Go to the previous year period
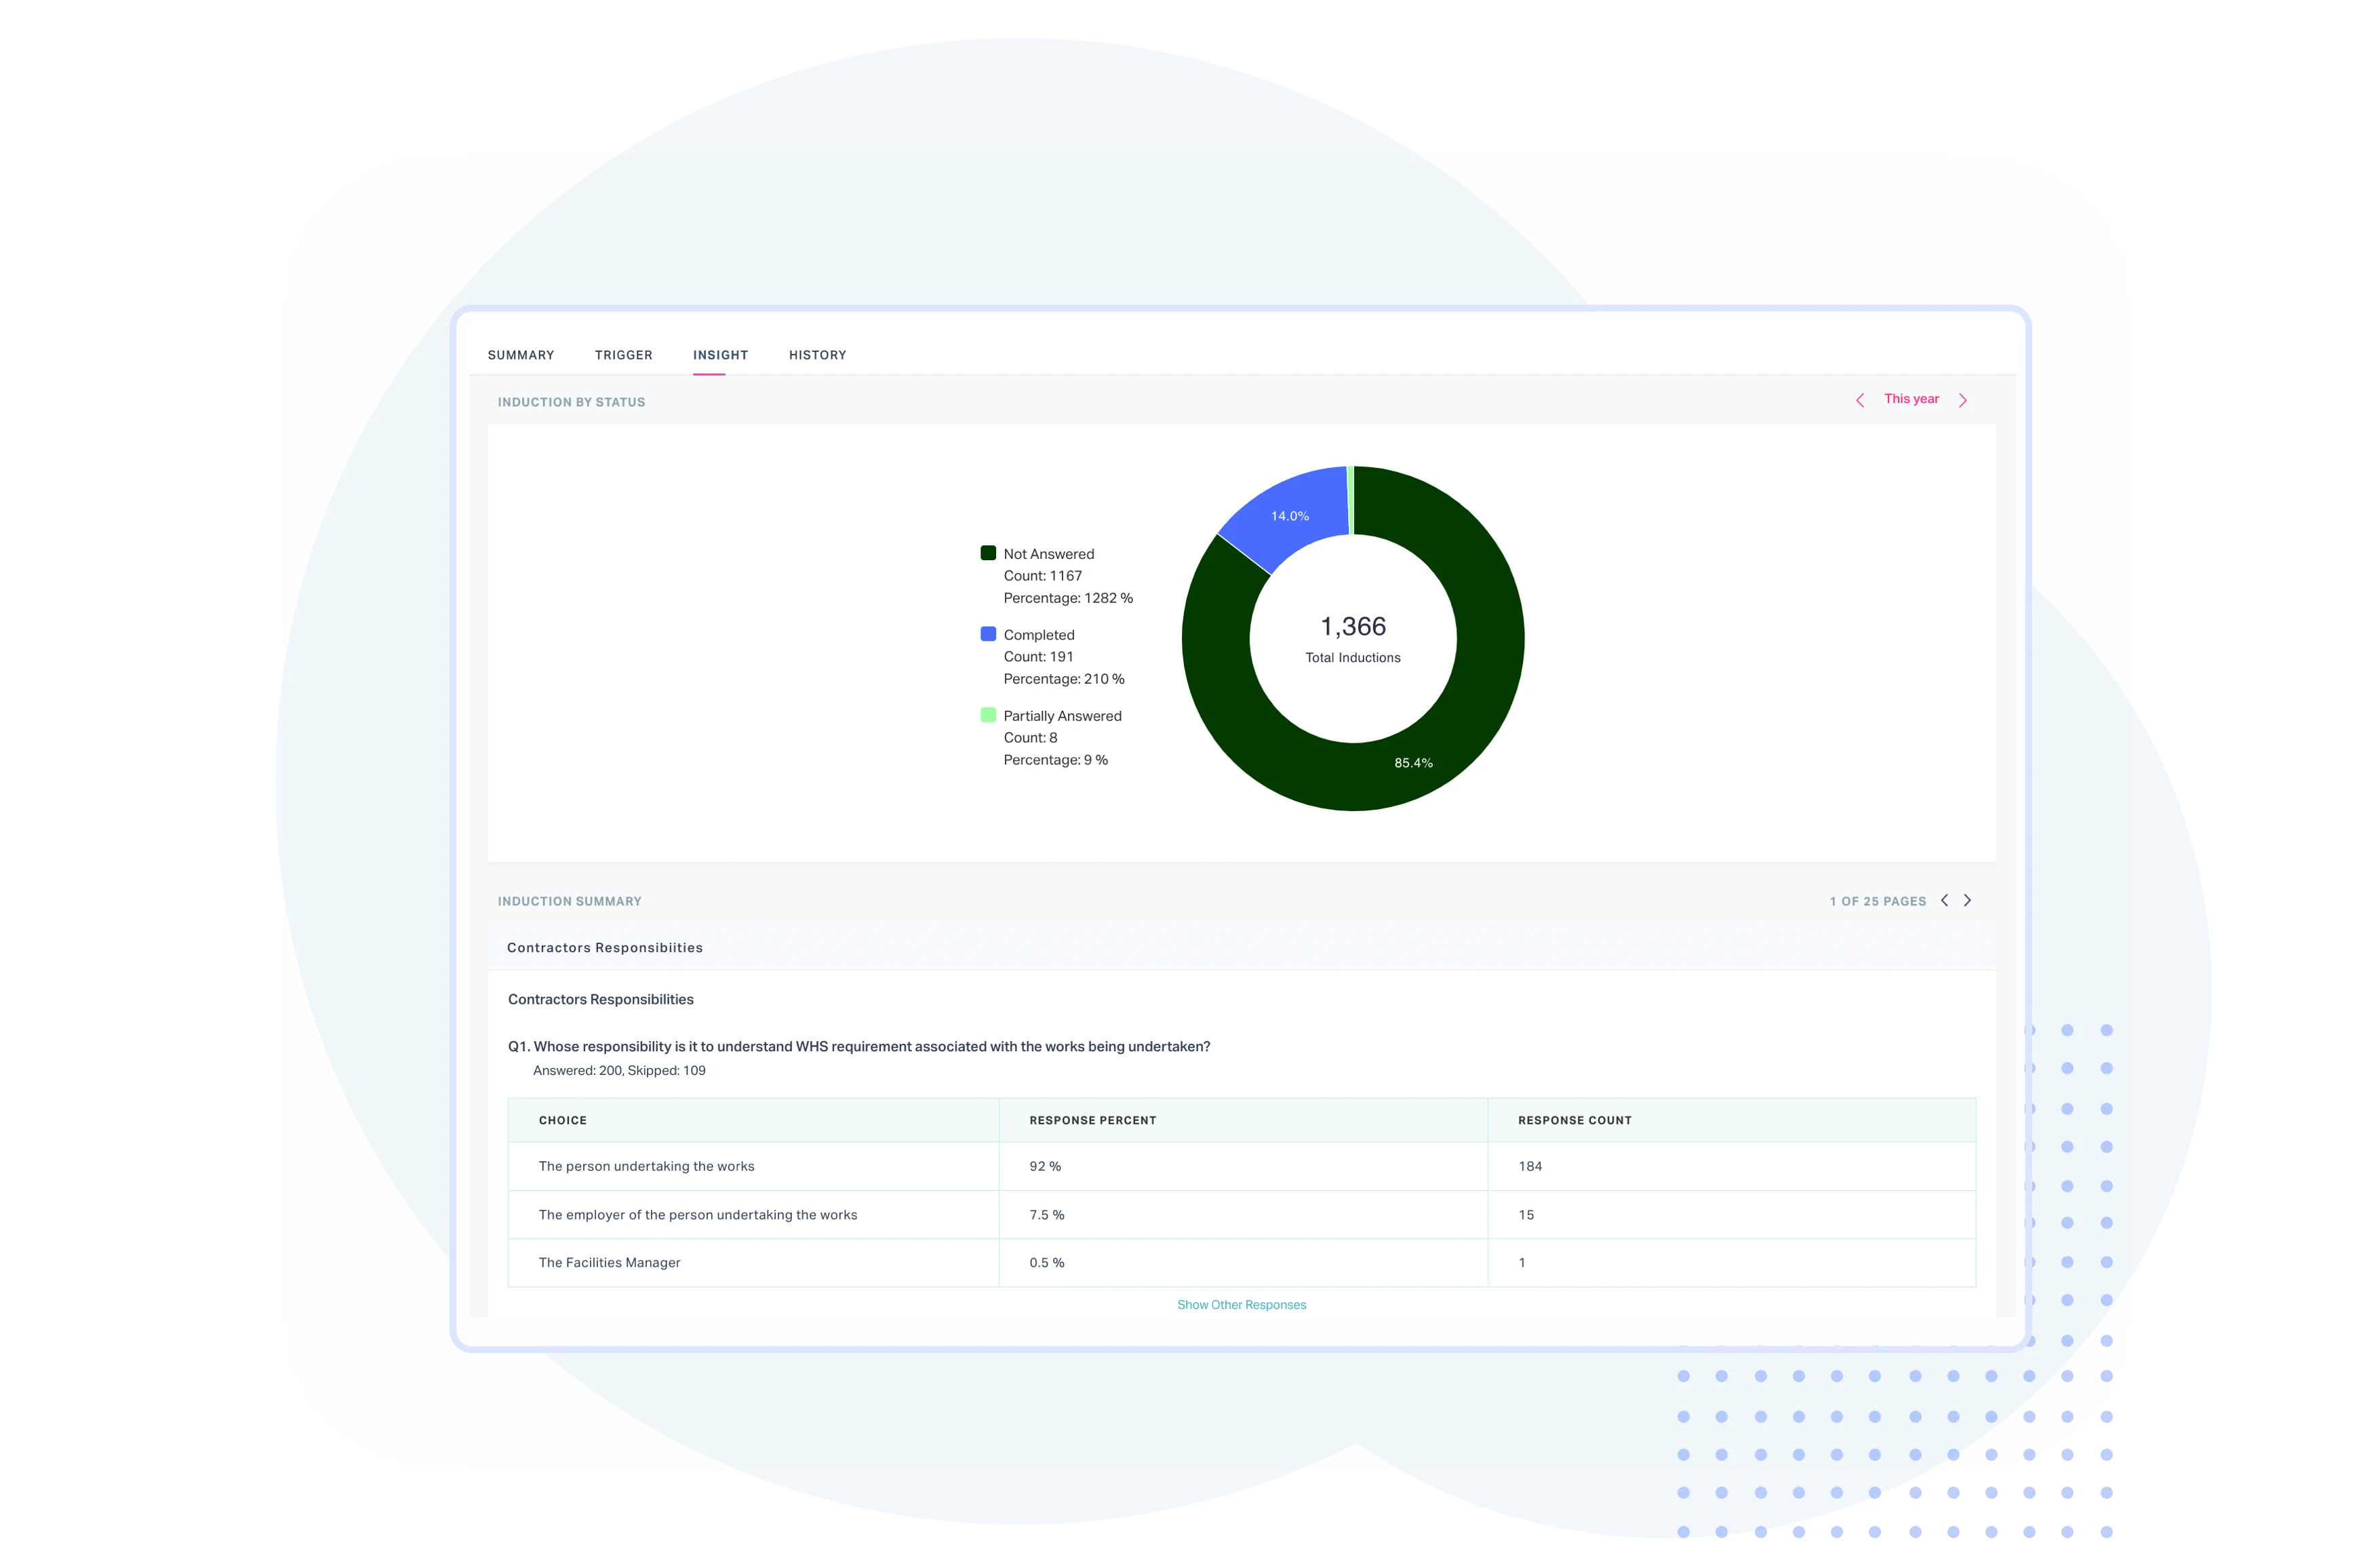The image size is (2357, 1568). click(1859, 400)
